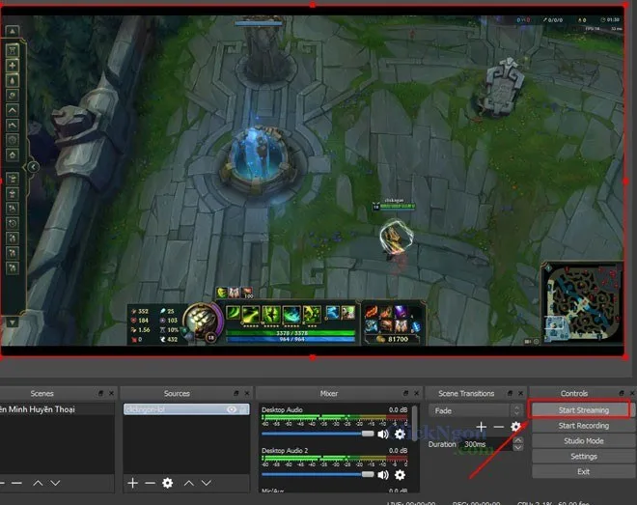Select the 'clickngon-lol' source row
Viewport: 637px width, 505px height.
186,409
